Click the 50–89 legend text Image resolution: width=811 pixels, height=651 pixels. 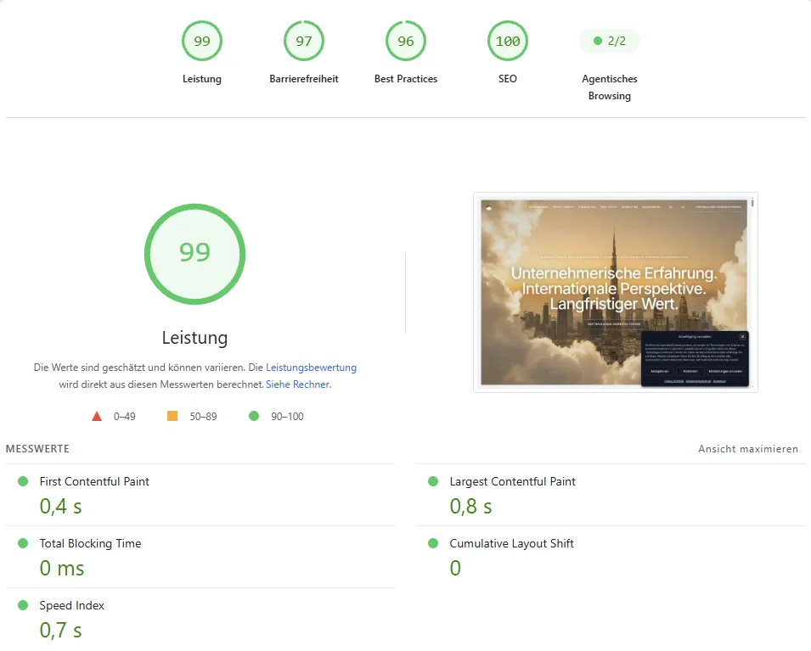click(203, 416)
